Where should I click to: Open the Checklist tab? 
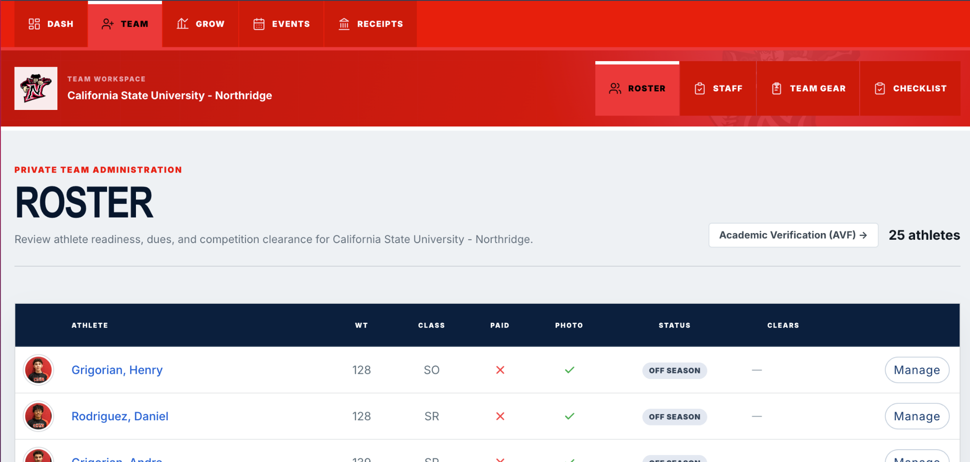(x=910, y=89)
